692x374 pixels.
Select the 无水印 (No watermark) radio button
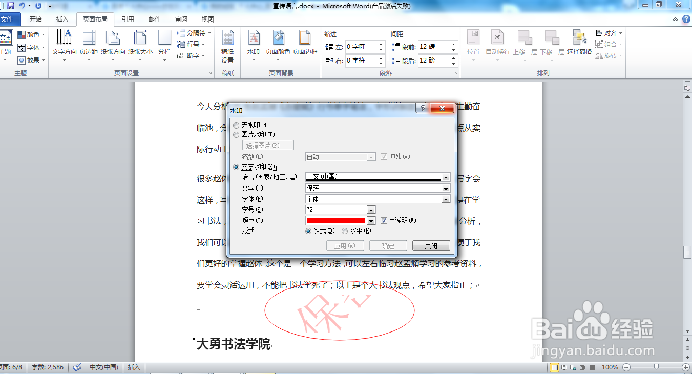pos(236,125)
